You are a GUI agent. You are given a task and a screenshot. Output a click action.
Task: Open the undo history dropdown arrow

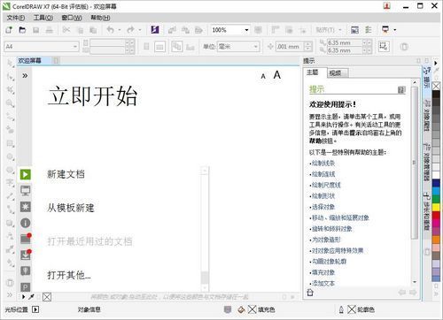coord(120,30)
